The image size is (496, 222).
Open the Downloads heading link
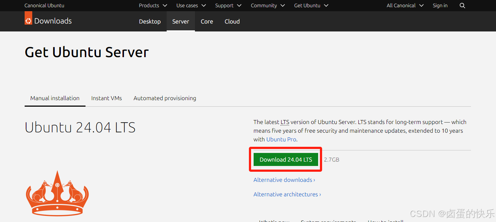coord(53,21)
